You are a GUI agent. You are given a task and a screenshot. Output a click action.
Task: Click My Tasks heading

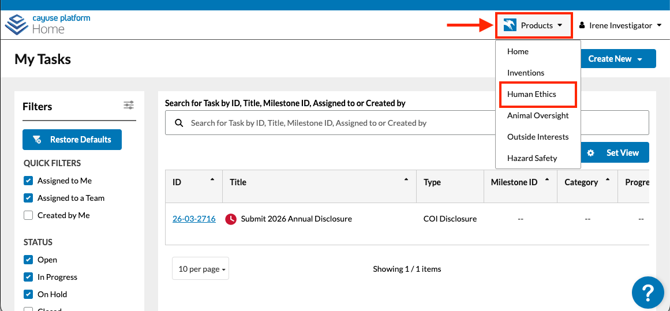pos(43,59)
